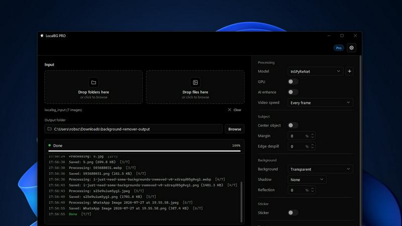Screen dimensions: 402x226
Task: Maximize the LocalBG PRO window
Action: [342, 36]
